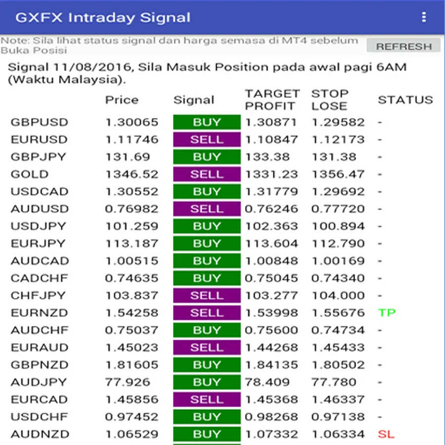Click the BUY signal for AUDNZD

click(x=207, y=434)
